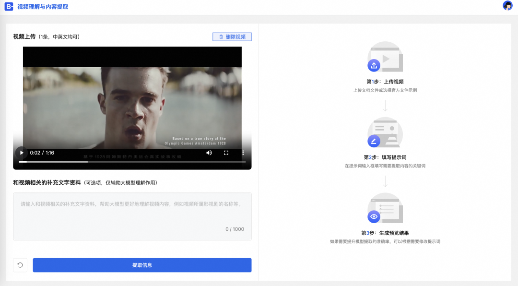Click the 第3步：生成预览结果 label
Viewport: 518px width, 286px height.
click(385, 233)
